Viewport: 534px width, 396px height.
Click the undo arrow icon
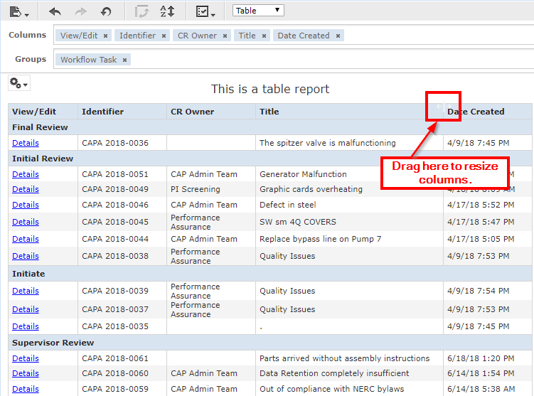coord(55,12)
